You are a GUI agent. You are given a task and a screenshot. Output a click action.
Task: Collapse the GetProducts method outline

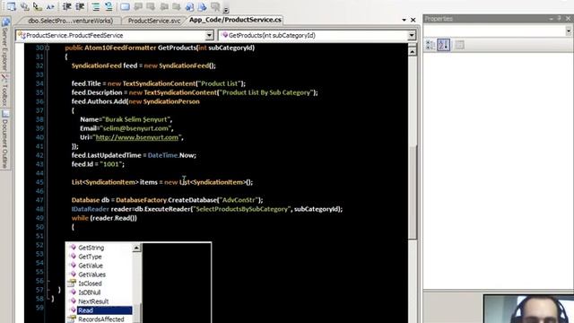tap(48, 48)
